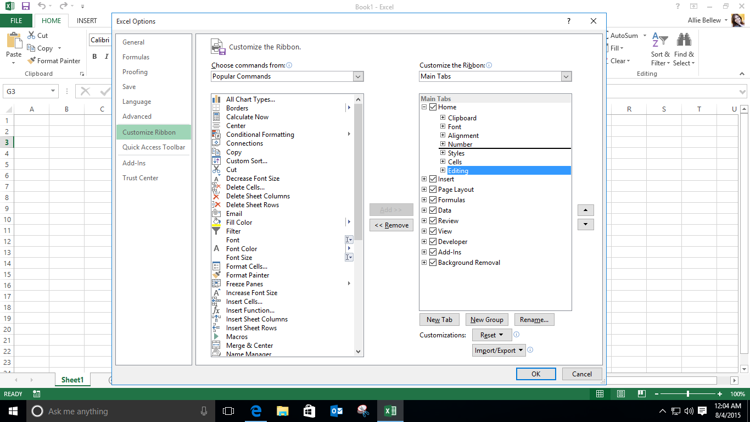Open the Outlook app on the taskbar
This screenshot has height=422, width=750.
point(336,411)
